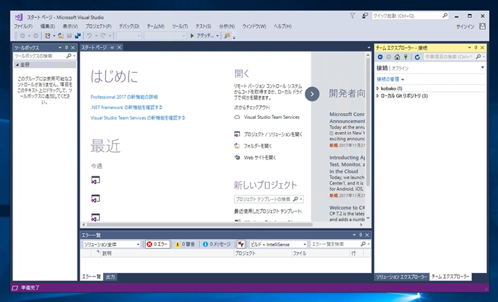Screen dimensions: 498x302
Task: Click プロジェクト / ソリューションを開く link
Action: point(273,135)
